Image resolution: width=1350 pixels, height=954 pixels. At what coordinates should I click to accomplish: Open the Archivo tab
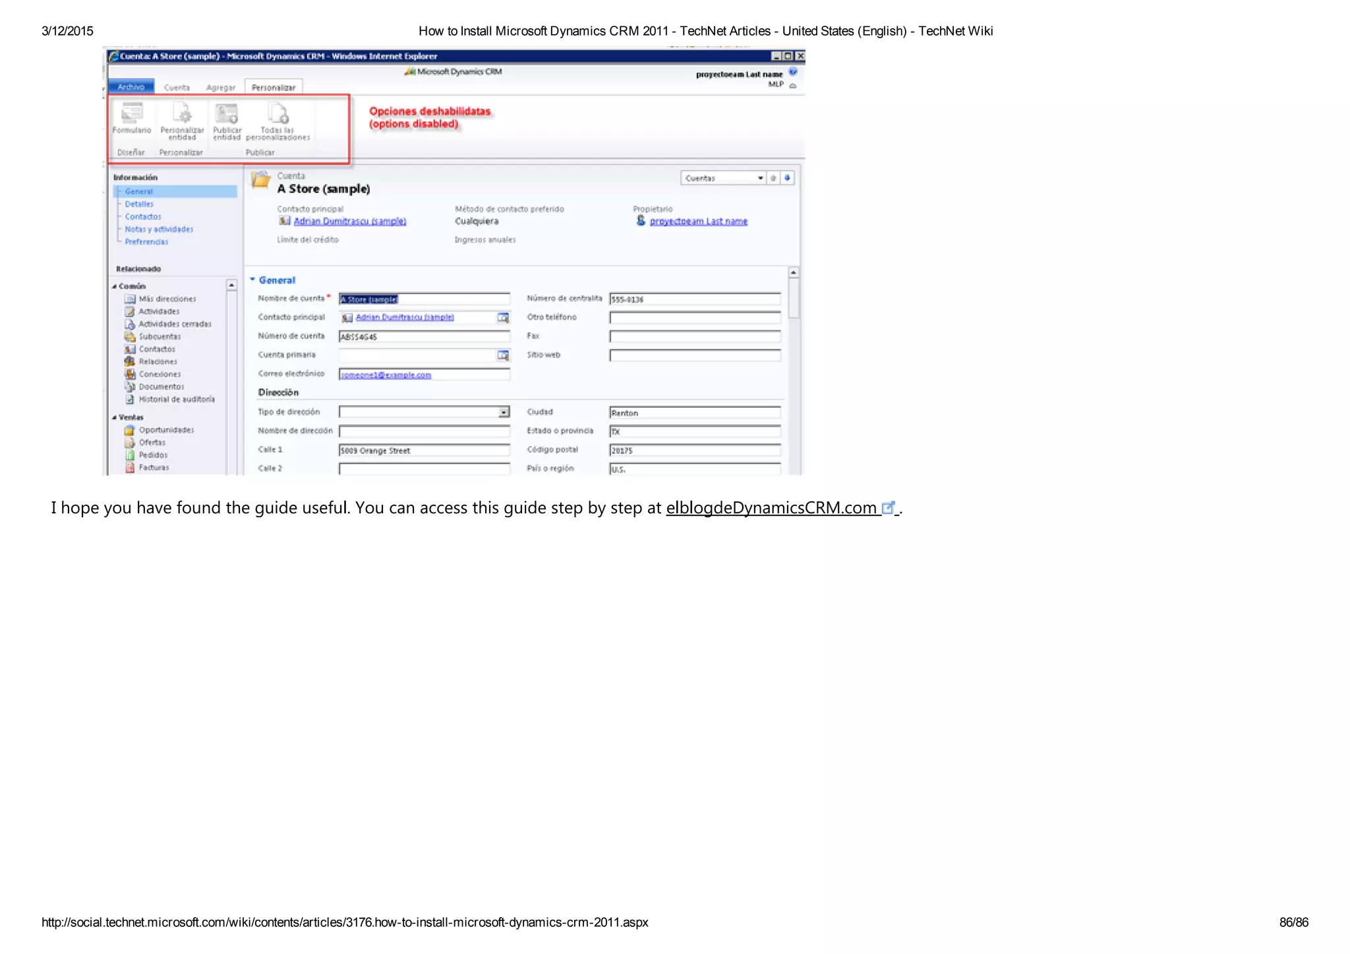(131, 87)
